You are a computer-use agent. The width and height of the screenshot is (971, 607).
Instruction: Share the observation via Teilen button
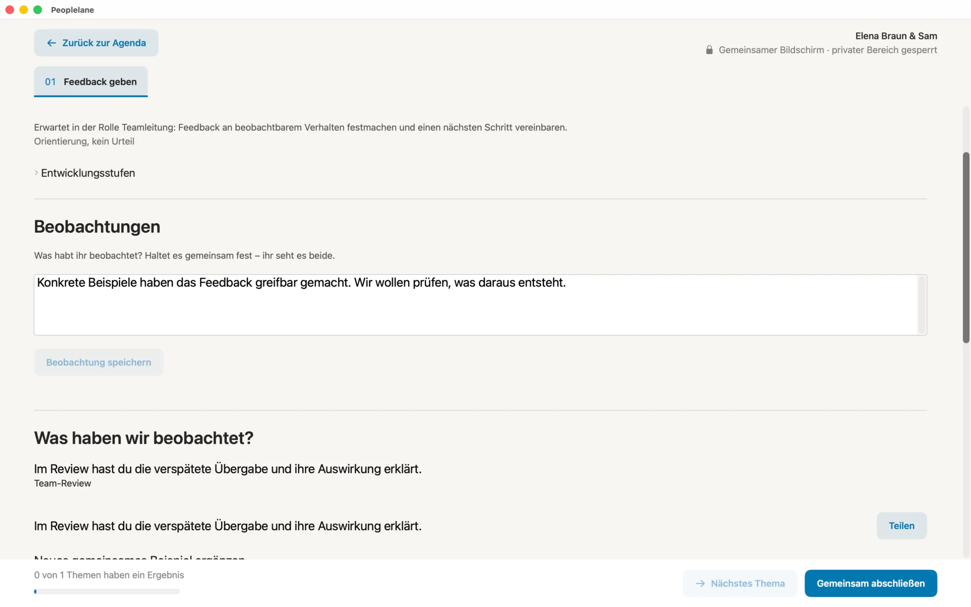902,525
